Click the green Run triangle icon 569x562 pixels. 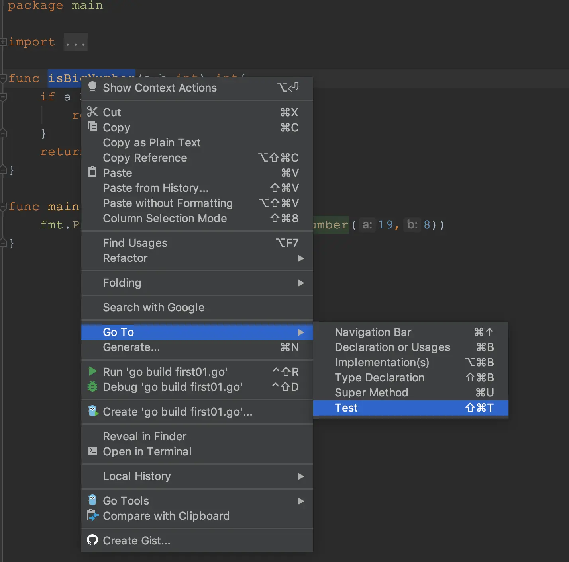(x=92, y=371)
